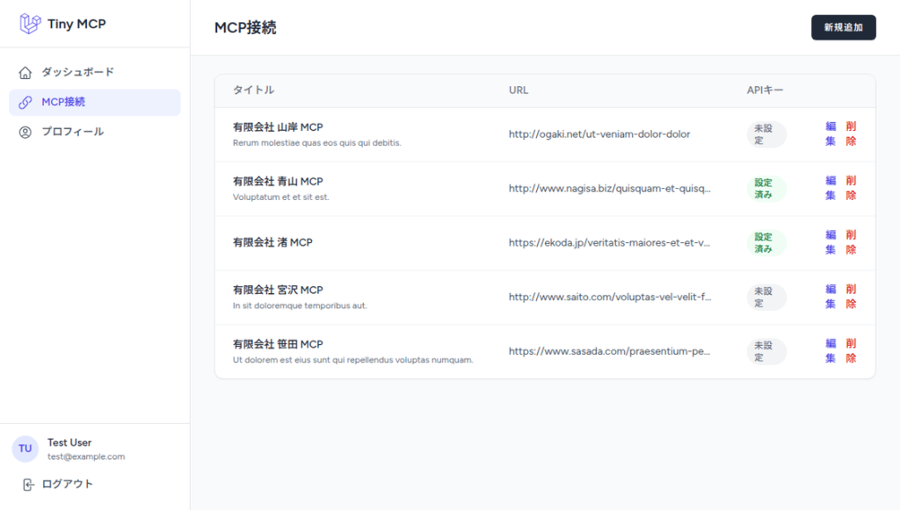Click the ekoda.jp URL cell
Image resolution: width=900 pixels, height=510 pixels.
click(x=609, y=243)
